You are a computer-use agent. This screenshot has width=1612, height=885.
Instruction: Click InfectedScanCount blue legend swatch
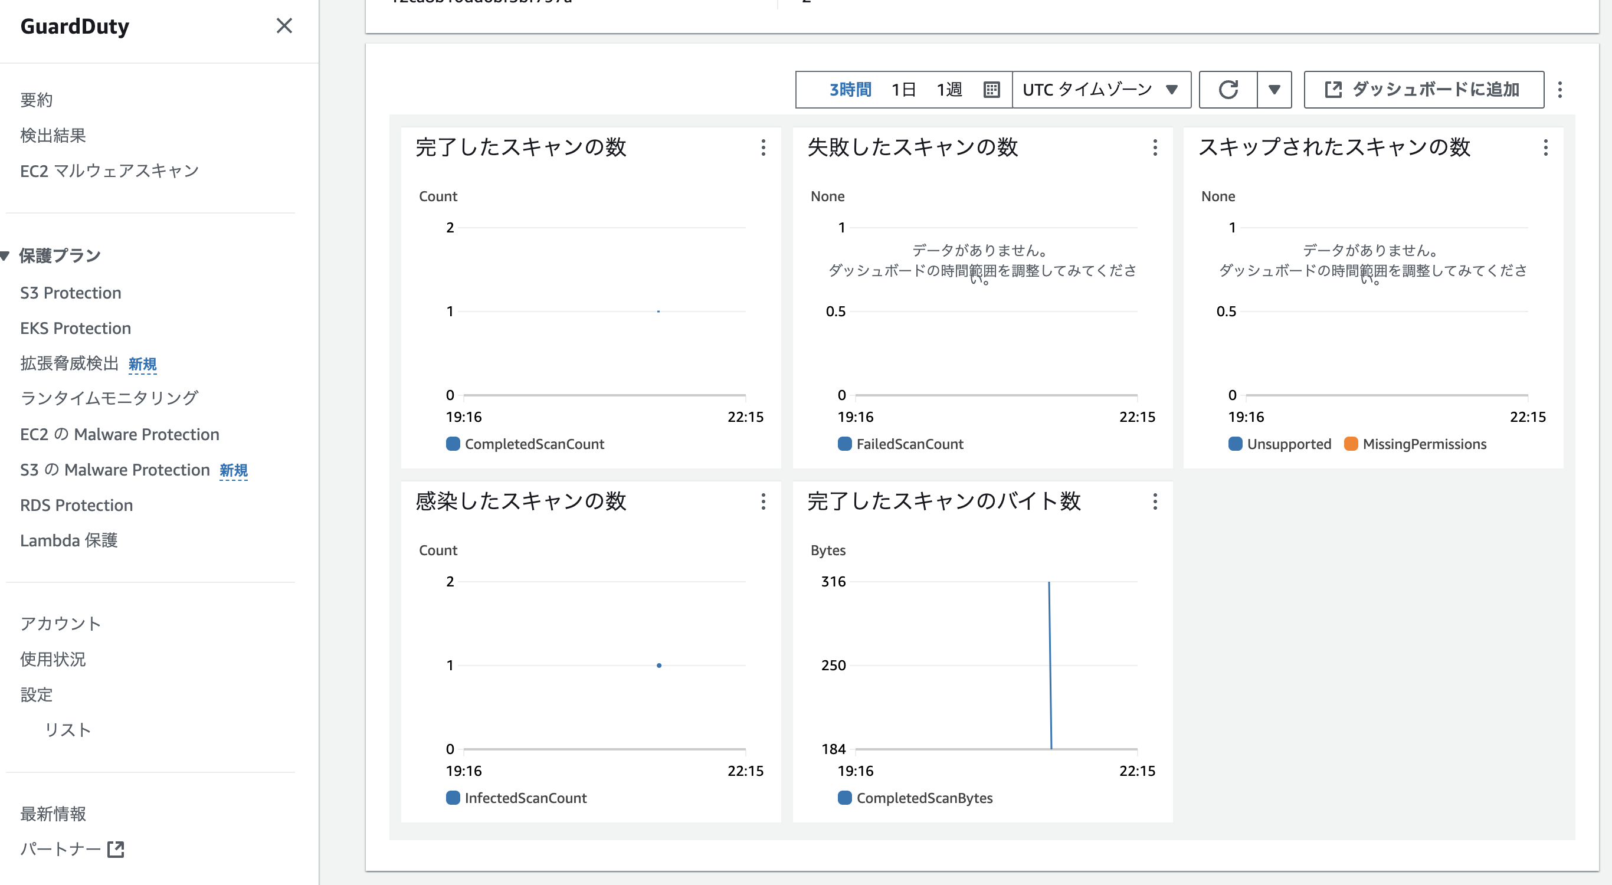pyautogui.click(x=453, y=797)
